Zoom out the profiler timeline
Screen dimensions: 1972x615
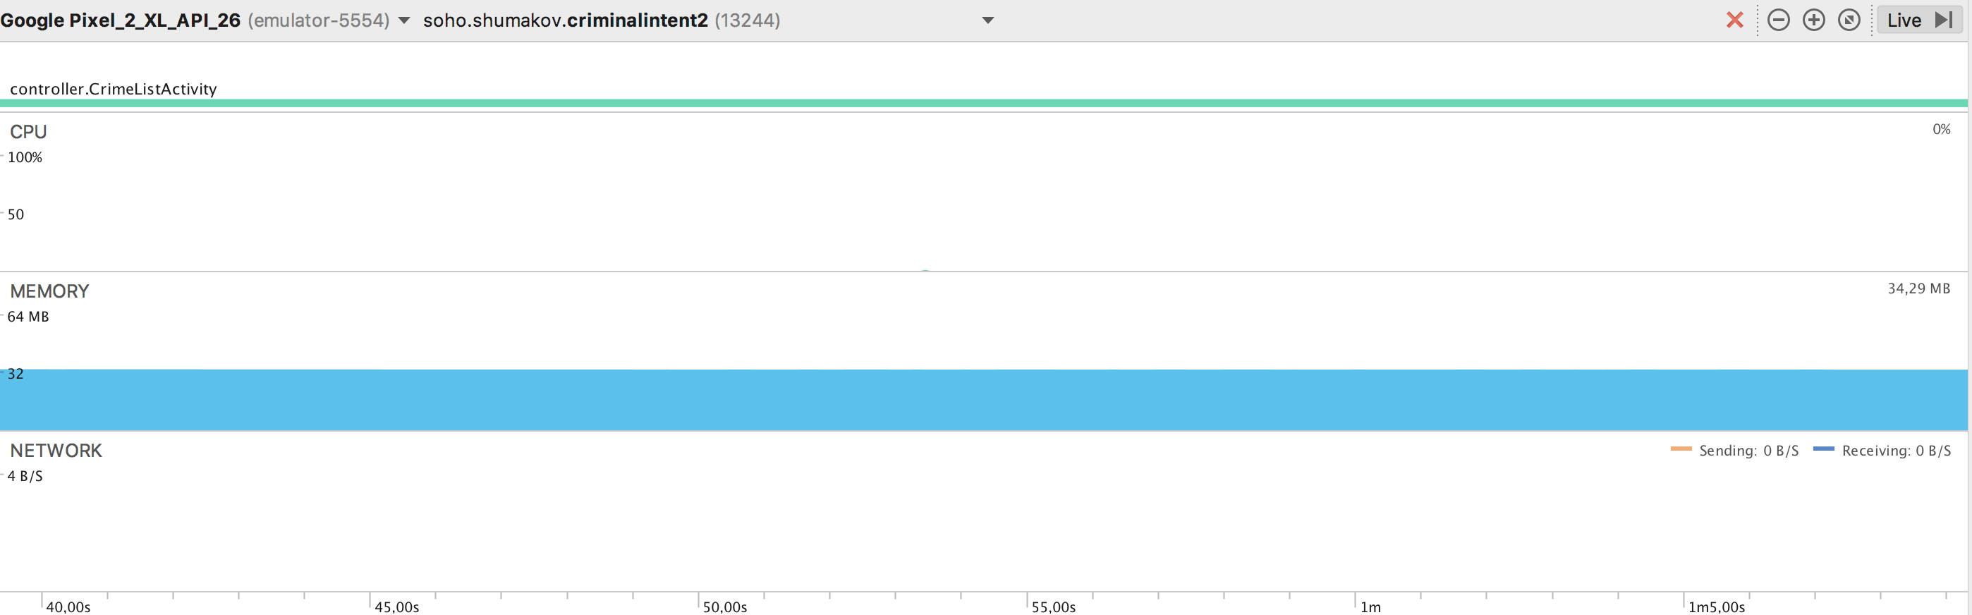(1778, 20)
